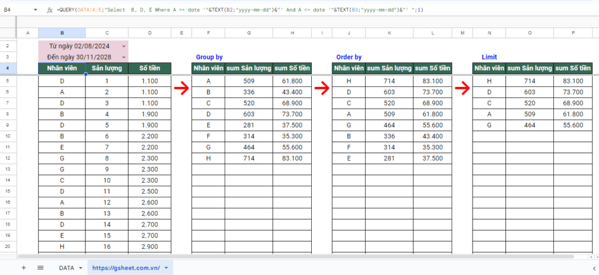Click the Sản lượng cell with value 10
Viewport: 599px width, 275px height.
[x=106, y=180]
